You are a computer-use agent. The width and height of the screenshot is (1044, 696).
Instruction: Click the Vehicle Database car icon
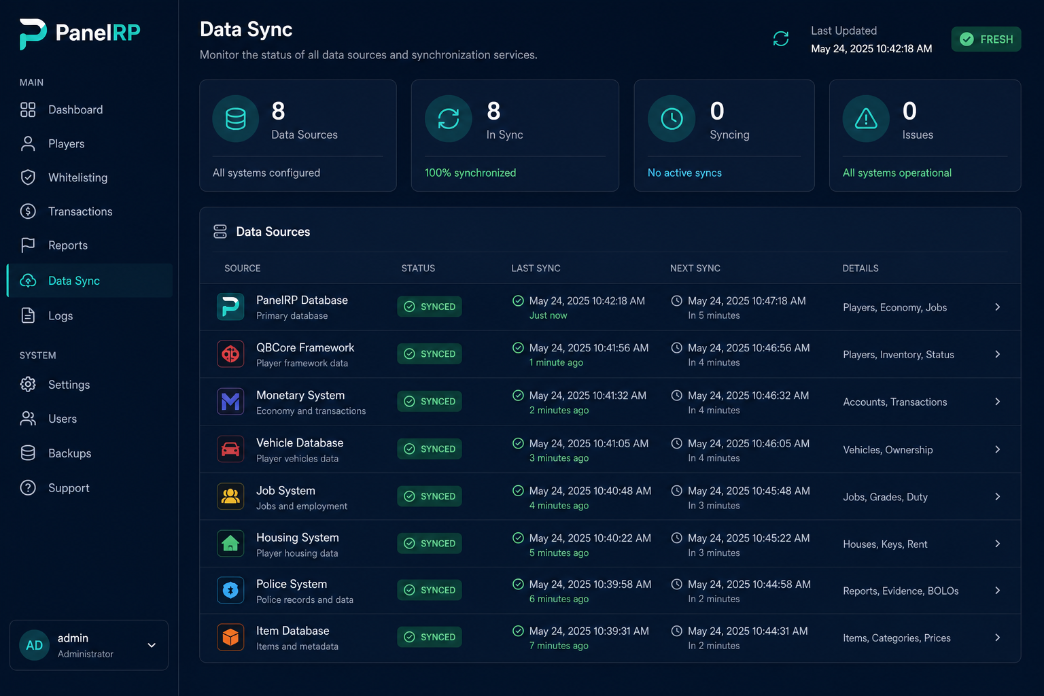pos(230,449)
